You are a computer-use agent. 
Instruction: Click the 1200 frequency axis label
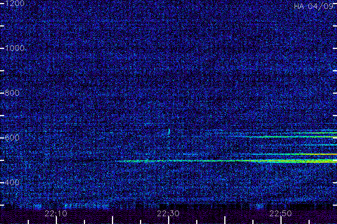tap(14, 3)
